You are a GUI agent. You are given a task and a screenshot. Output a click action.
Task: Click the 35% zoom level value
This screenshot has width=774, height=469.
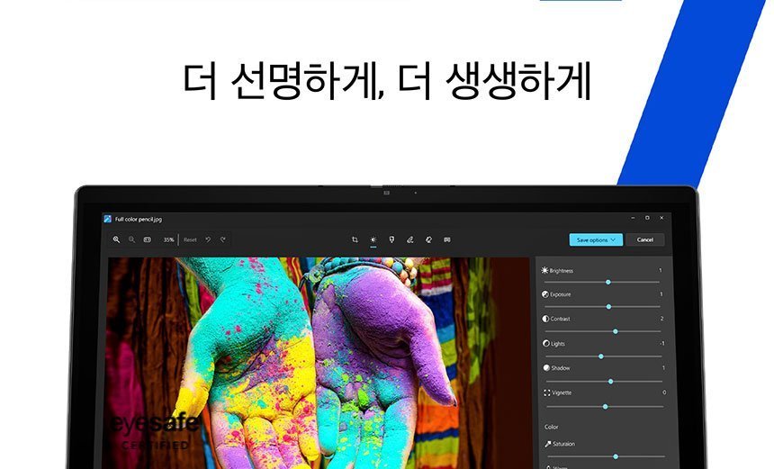click(x=169, y=240)
